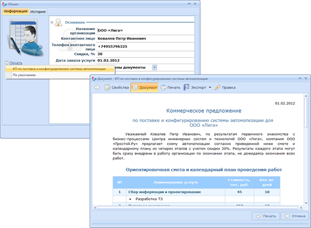The image size is (311, 228).
Task: Close the Объект window
Action: coord(195,4)
